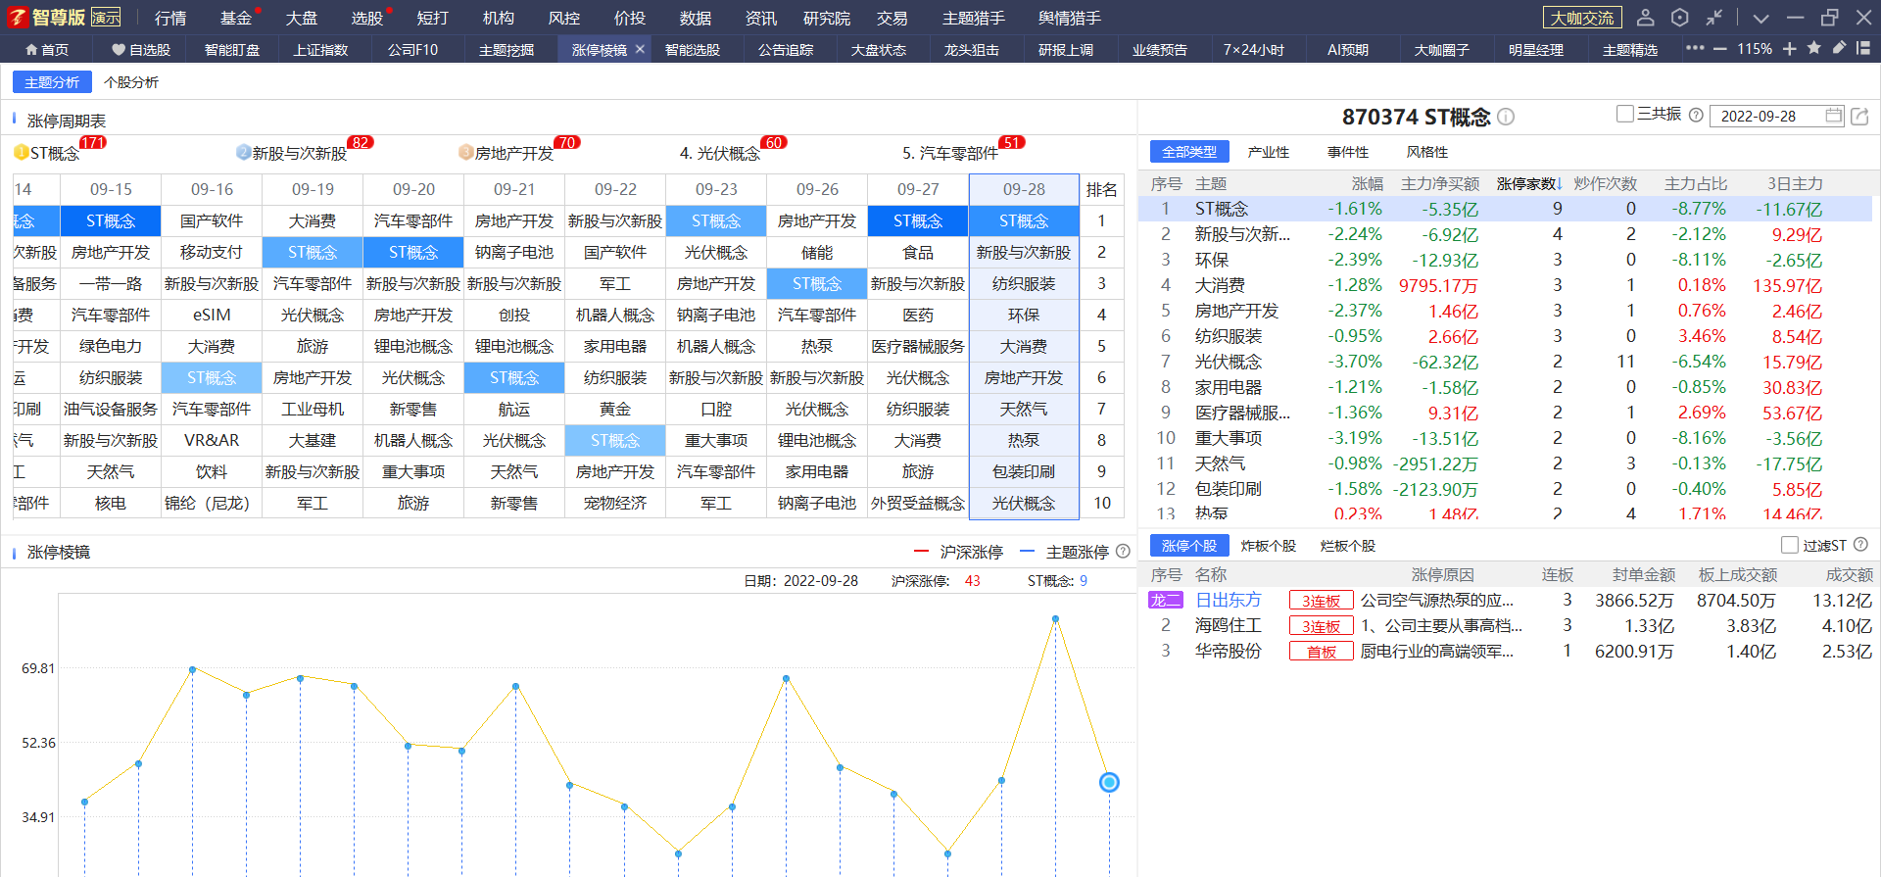This screenshot has height=877, width=1881.
Task: Click the 主题分析 button
Action: 52,82
